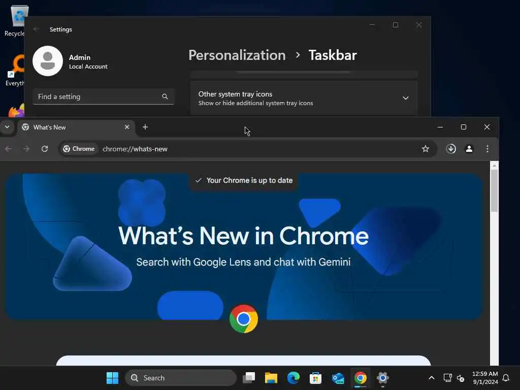Click the network tray icon
520x390 pixels.
[448, 378]
